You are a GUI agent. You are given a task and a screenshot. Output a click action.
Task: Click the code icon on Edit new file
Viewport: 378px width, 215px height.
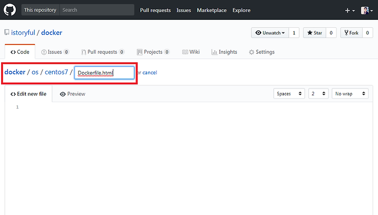coord(13,94)
